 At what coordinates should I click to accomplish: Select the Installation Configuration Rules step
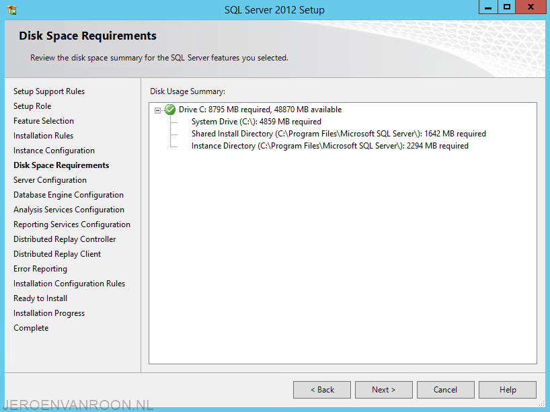[69, 284]
